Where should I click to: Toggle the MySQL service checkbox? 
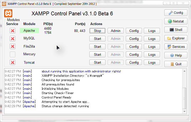(x=13, y=39)
